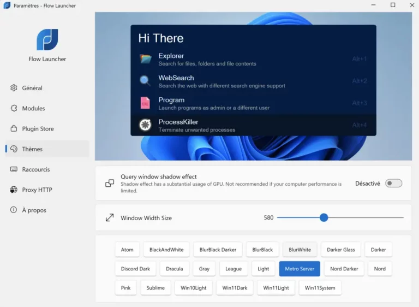The height and width of the screenshot is (307, 419).
Task: Enable the query window shadow effect toggle
Action: pos(393,184)
